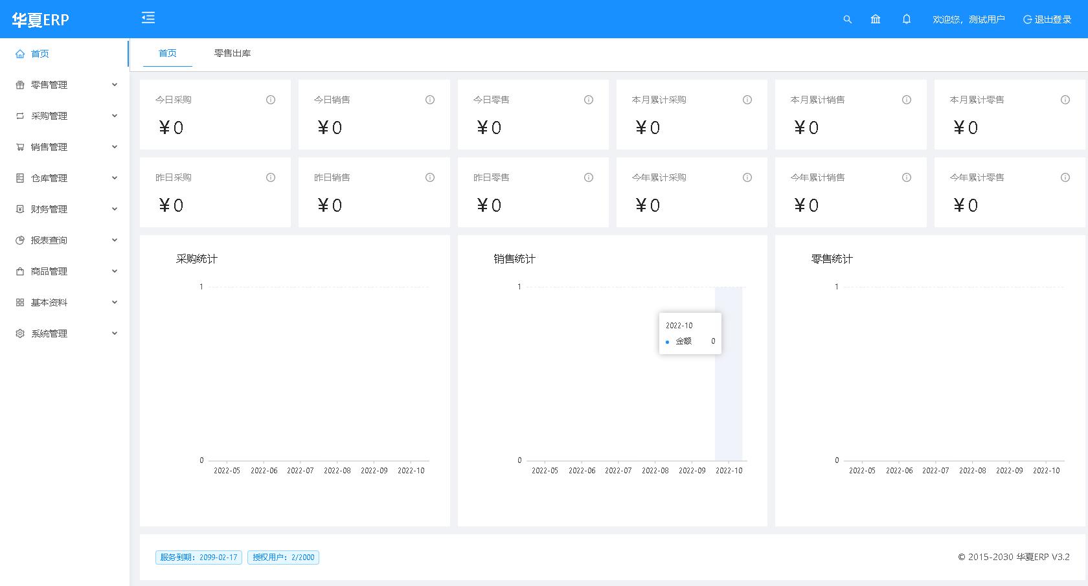Click the 欢迎您，测试用户 user greeting
The height and width of the screenshot is (586, 1088).
[969, 19]
